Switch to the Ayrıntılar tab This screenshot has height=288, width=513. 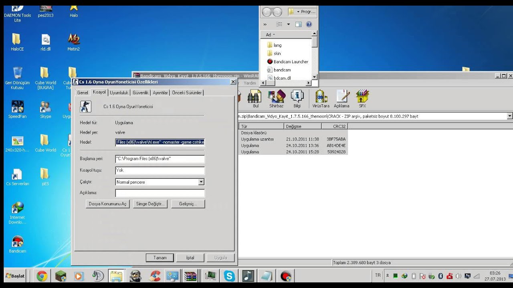[x=160, y=93]
